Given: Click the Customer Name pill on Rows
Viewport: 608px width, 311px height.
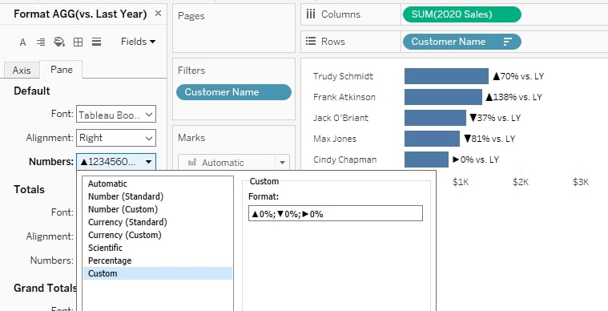Looking at the screenshot, I should coord(462,42).
